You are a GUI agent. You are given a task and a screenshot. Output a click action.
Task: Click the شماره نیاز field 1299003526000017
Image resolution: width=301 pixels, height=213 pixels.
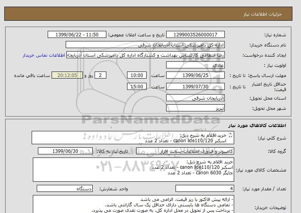click(x=195, y=34)
